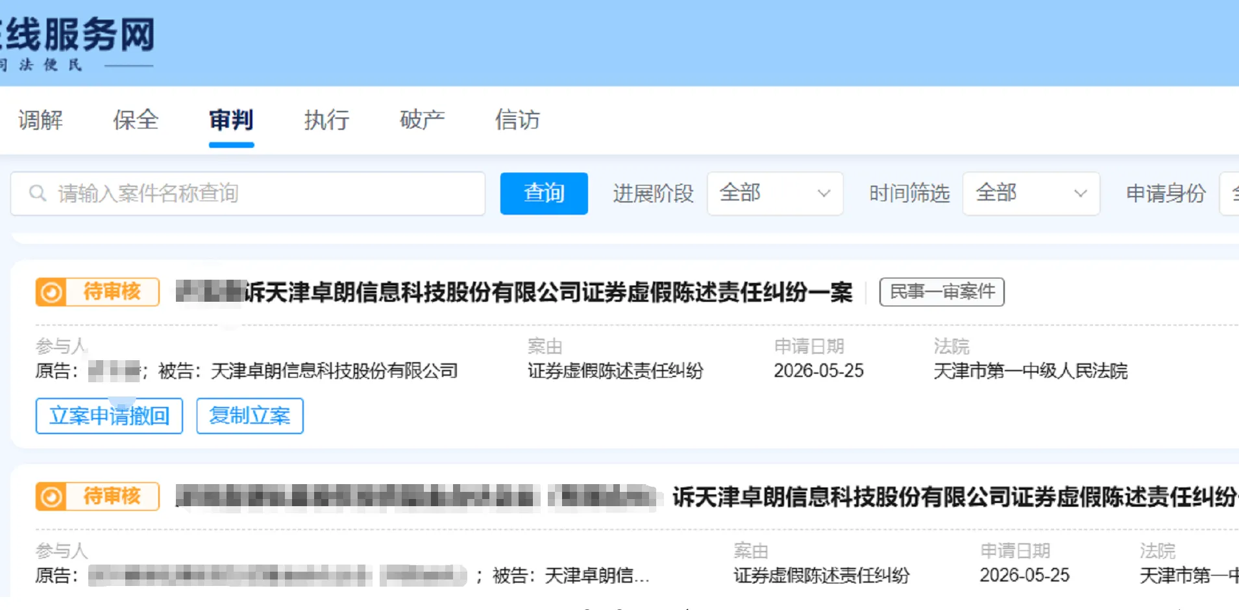This screenshot has height=610, width=1239.
Task: Click the 时间筛选 dropdown chevron
Action: pos(1080,193)
